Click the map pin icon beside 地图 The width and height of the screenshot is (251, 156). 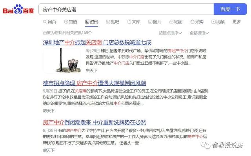[x=171, y=22]
